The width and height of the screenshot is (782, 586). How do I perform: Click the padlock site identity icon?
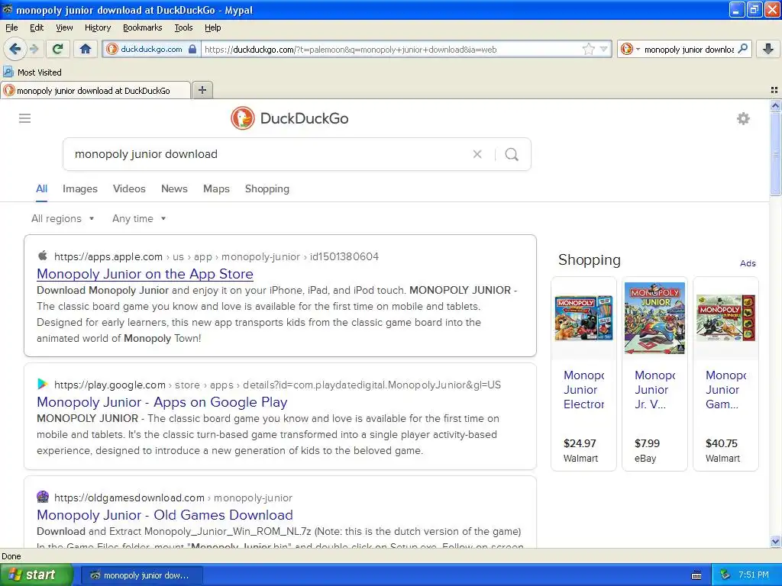[x=192, y=50]
